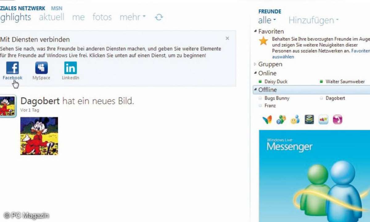Viewport: 370px width, 222px height.
Task: Click the Mit Diensten verbinden heading
Action: click(35, 39)
